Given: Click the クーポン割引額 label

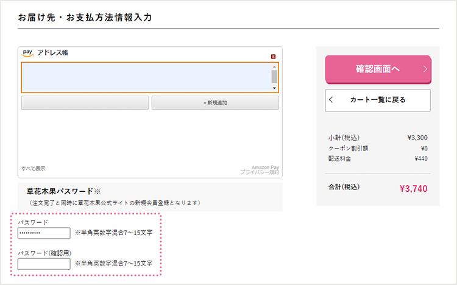Looking at the screenshot, I should point(349,149).
